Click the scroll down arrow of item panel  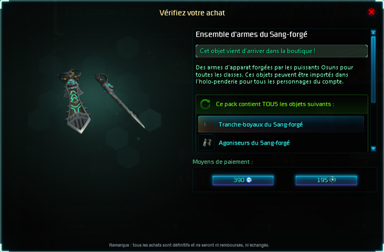(x=373, y=148)
